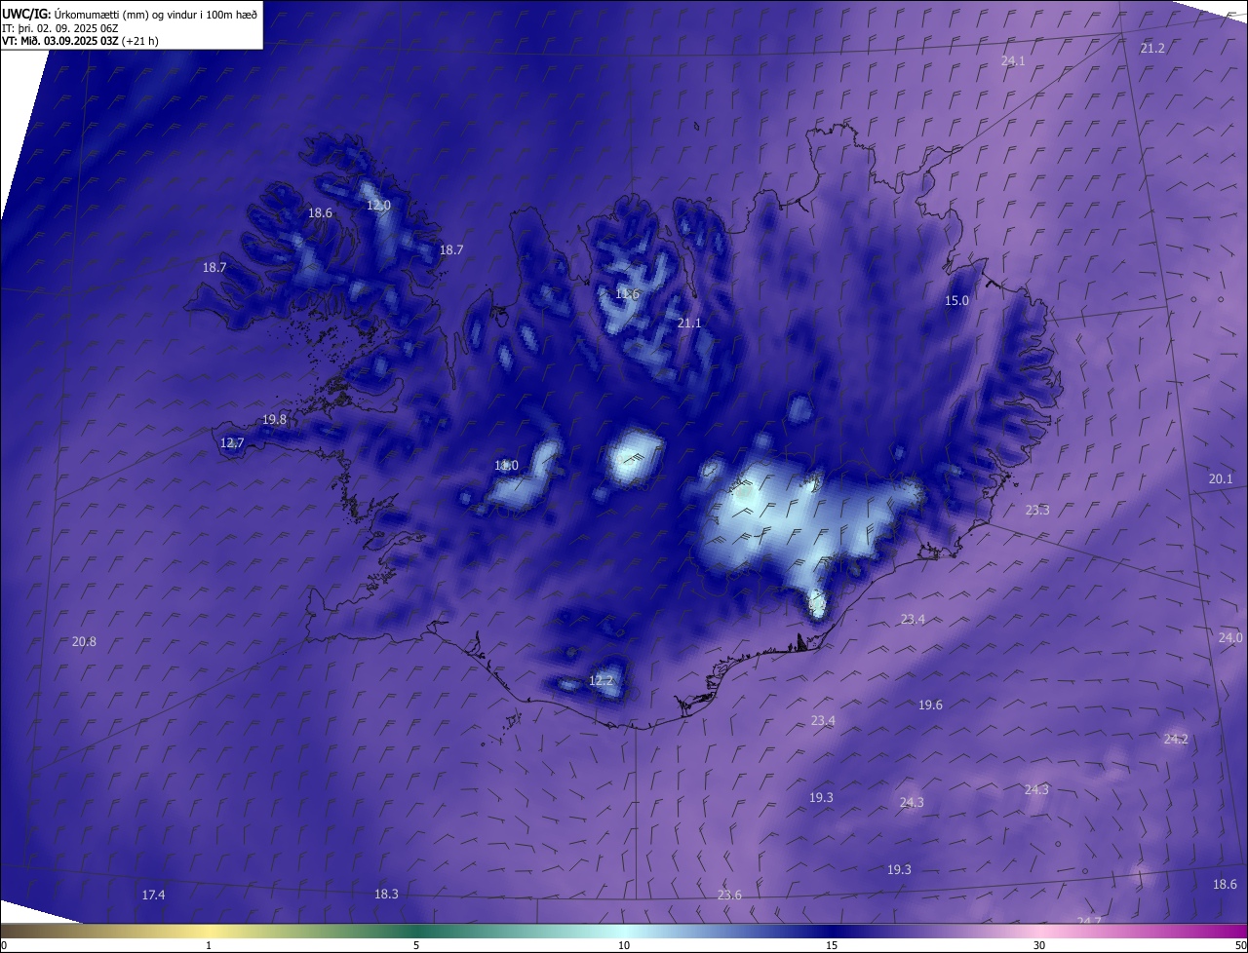Click the VT Mið. 03.09.2025 03Z line
1248x953 pixels.
click(x=80, y=41)
